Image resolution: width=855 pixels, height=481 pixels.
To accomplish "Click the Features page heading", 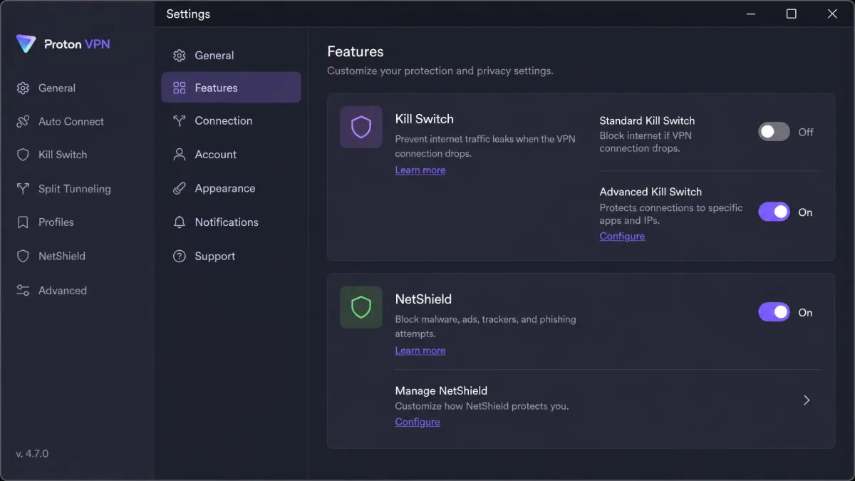I will (x=356, y=52).
